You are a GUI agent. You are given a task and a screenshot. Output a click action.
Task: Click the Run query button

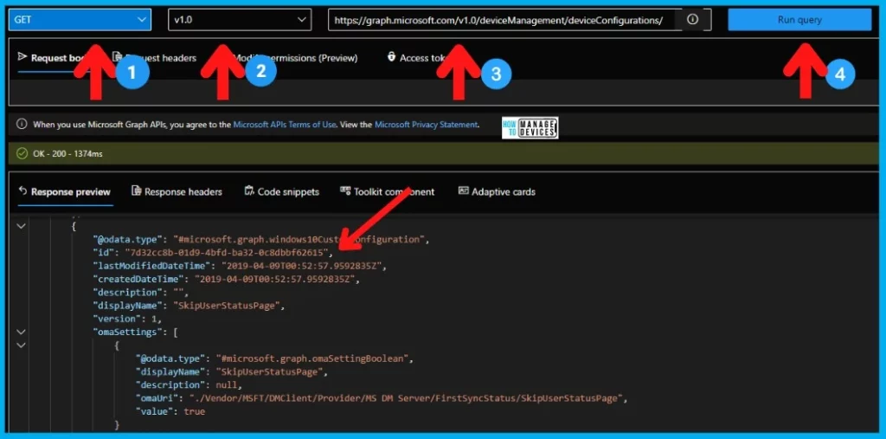point(799,20)
